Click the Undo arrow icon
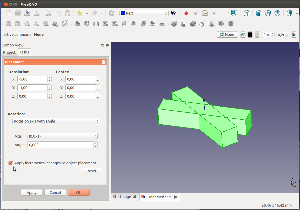Viewport: 300px width, 210px height. 80,13
